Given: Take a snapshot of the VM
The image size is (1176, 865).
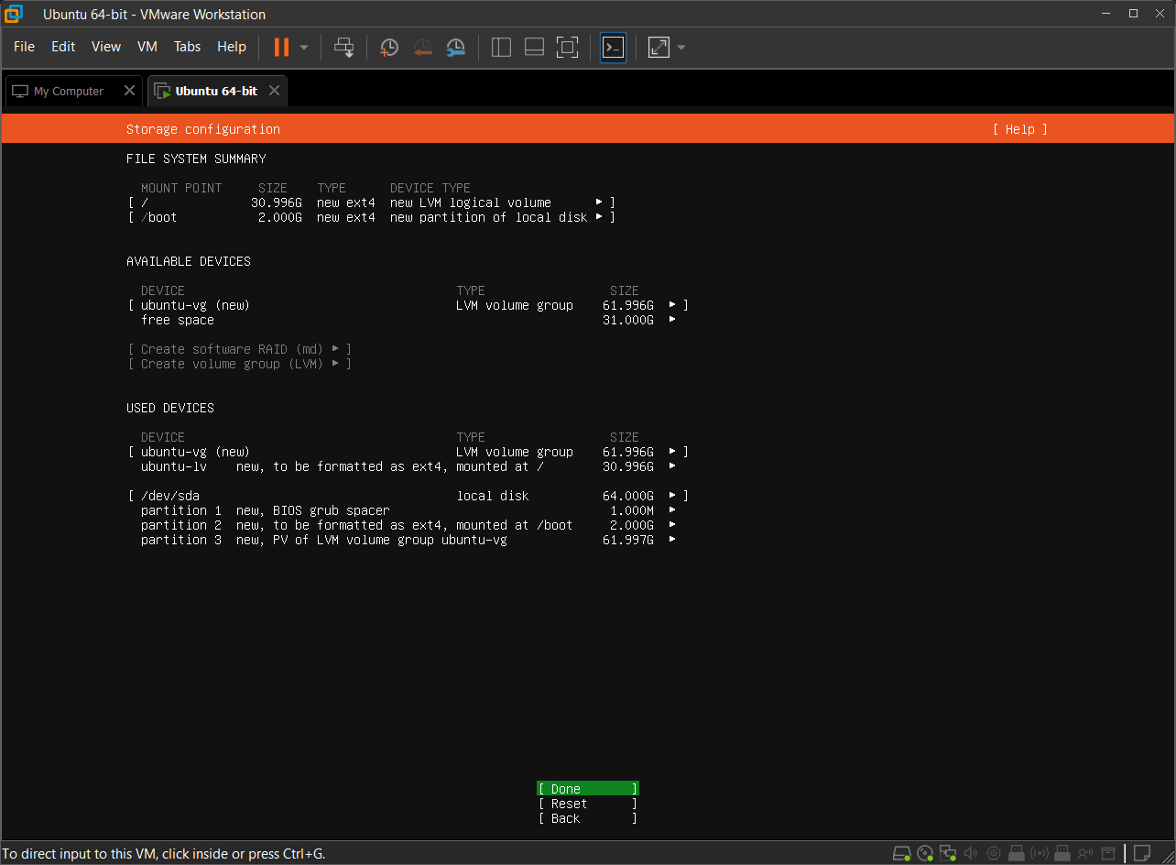Looking at the screenshot, I should pyautogui.click(x=389, y=47).
